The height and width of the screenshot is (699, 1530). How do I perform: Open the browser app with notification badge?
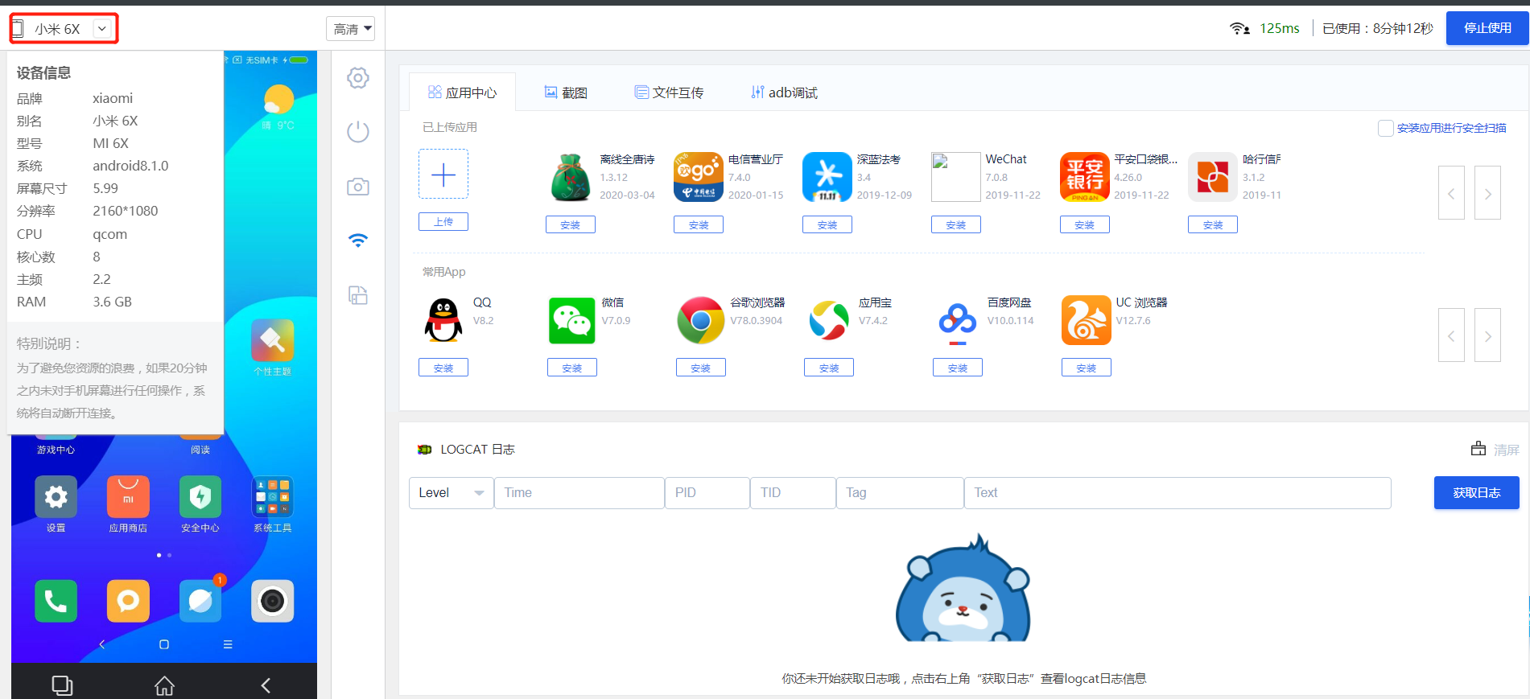click(x=200, y=601)
